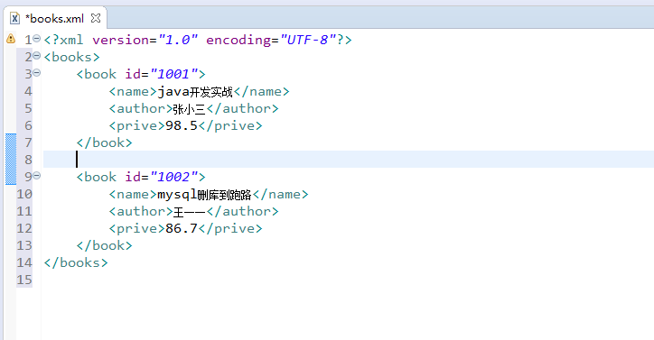
Task: Collapse the fold at line 1
Action: click(37, 39)
